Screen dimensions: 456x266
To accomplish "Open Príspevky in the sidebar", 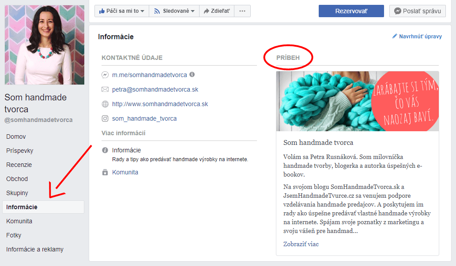I will click(20, 151).
